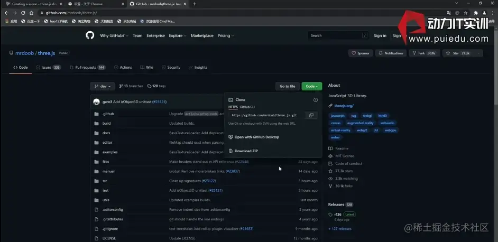Open the Marketplace nav link
498x242 pixels.
coord(202,35)
